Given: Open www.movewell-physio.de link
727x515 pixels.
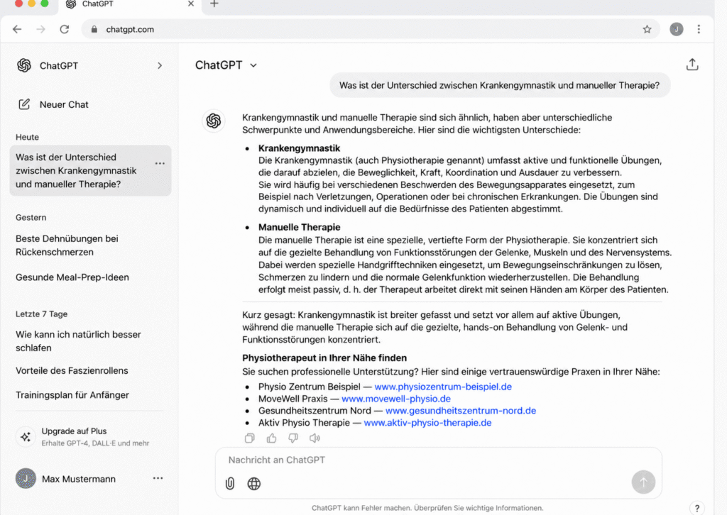Looking at the screenshot, I should tap(396, 399).
